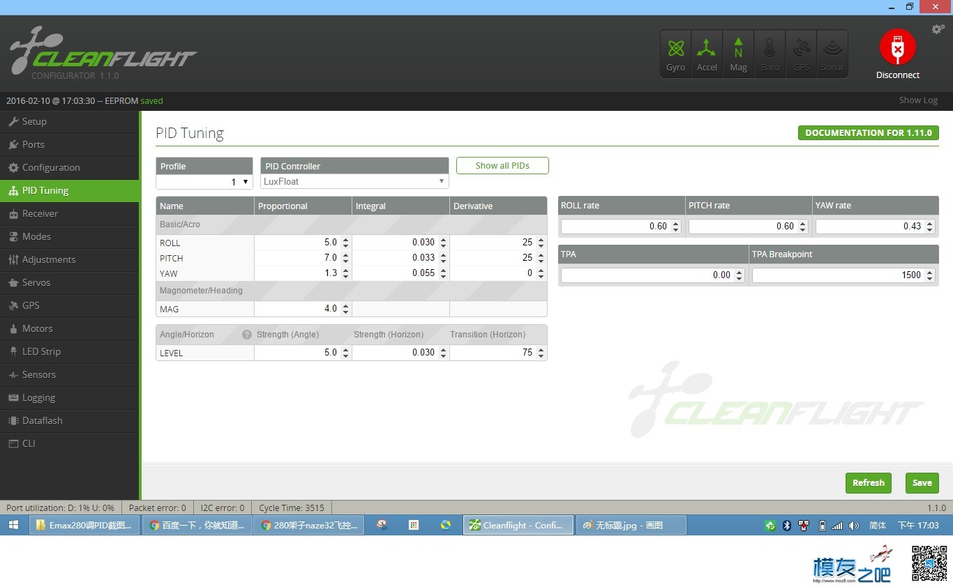
Task: Click the taskbar clock showing 17:03
Action: point(918,526)
